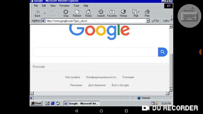Open the Mail button dropdown arrow
This screenshot has width=203, height=114.
tap(139, 12)
